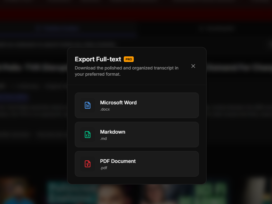The image size is (272, 204).
Task: Close the Export Full-text dialog
Action: tap(193, 66)
